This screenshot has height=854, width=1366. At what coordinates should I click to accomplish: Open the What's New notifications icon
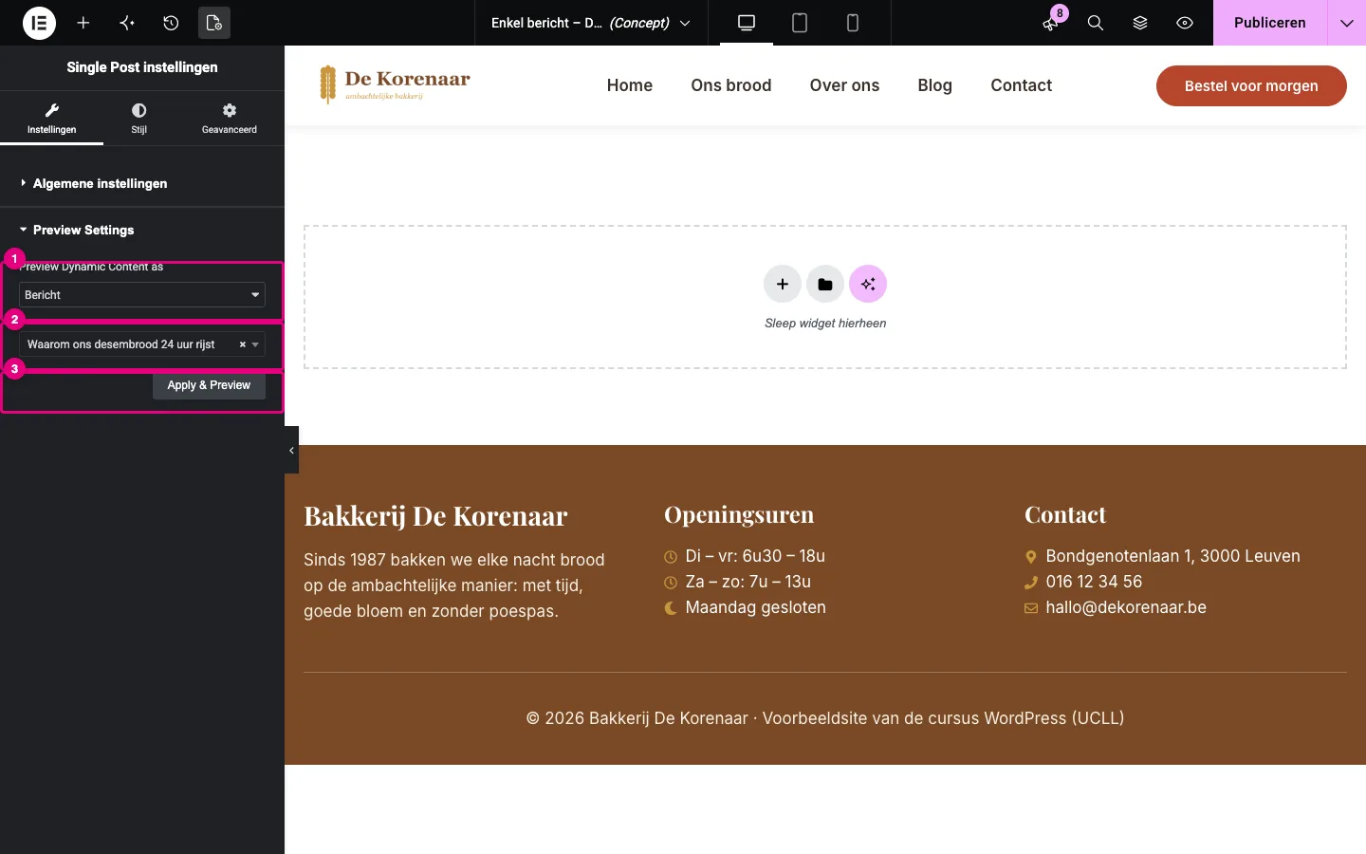click(x=1051, y=23)
